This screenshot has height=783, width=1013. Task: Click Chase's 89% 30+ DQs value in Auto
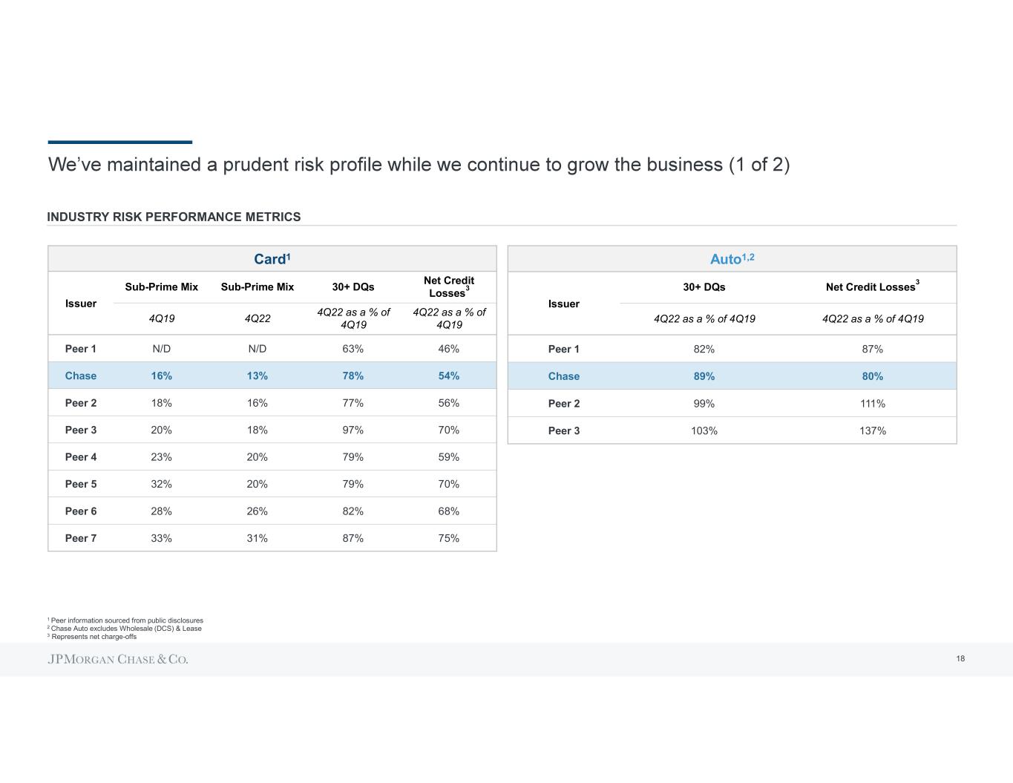704,376
